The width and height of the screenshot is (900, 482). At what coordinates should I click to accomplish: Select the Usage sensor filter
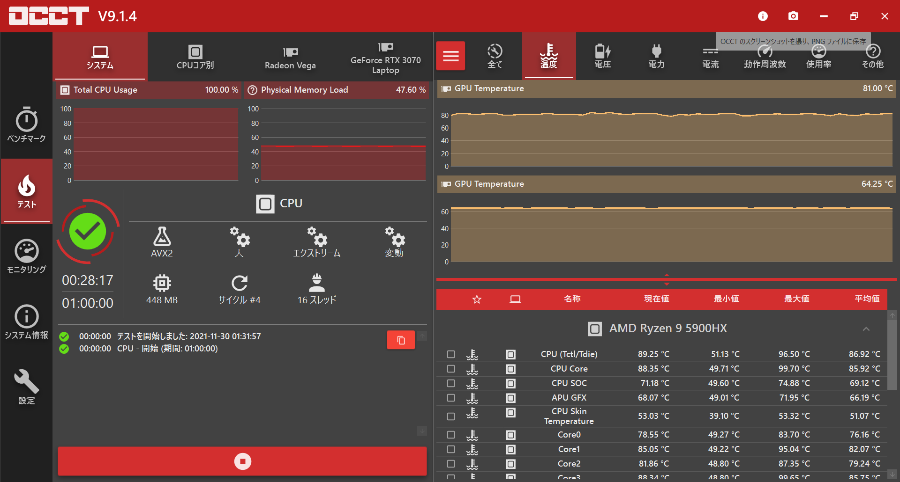[818, 56]
